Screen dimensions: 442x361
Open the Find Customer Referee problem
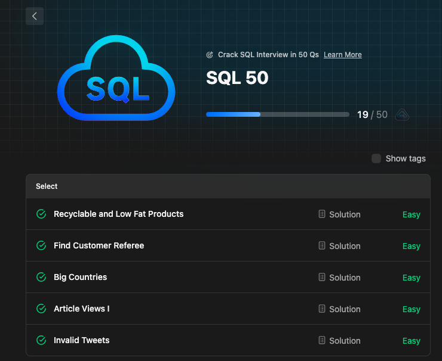coord(99,245)
